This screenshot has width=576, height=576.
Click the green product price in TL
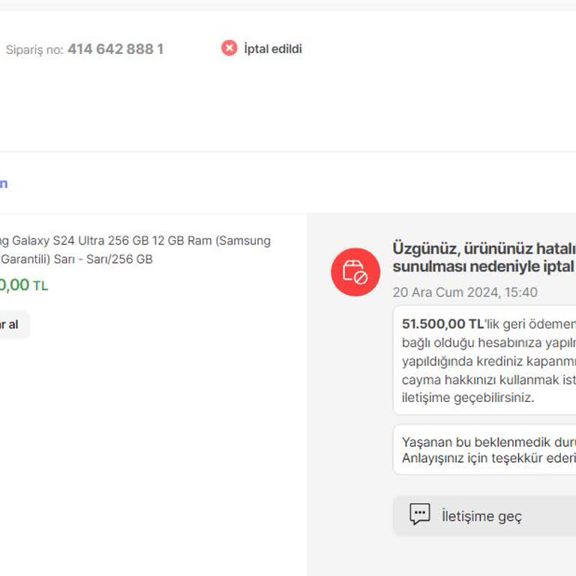pos(24,285)
